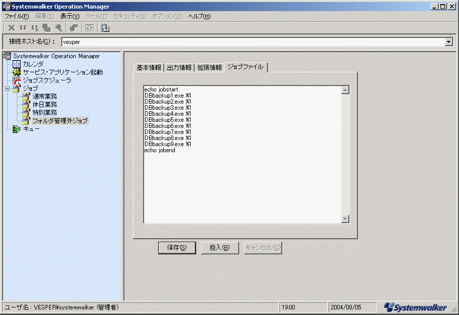
Task: Click the キャンセル(C) button
Action: tap(263, 248)
